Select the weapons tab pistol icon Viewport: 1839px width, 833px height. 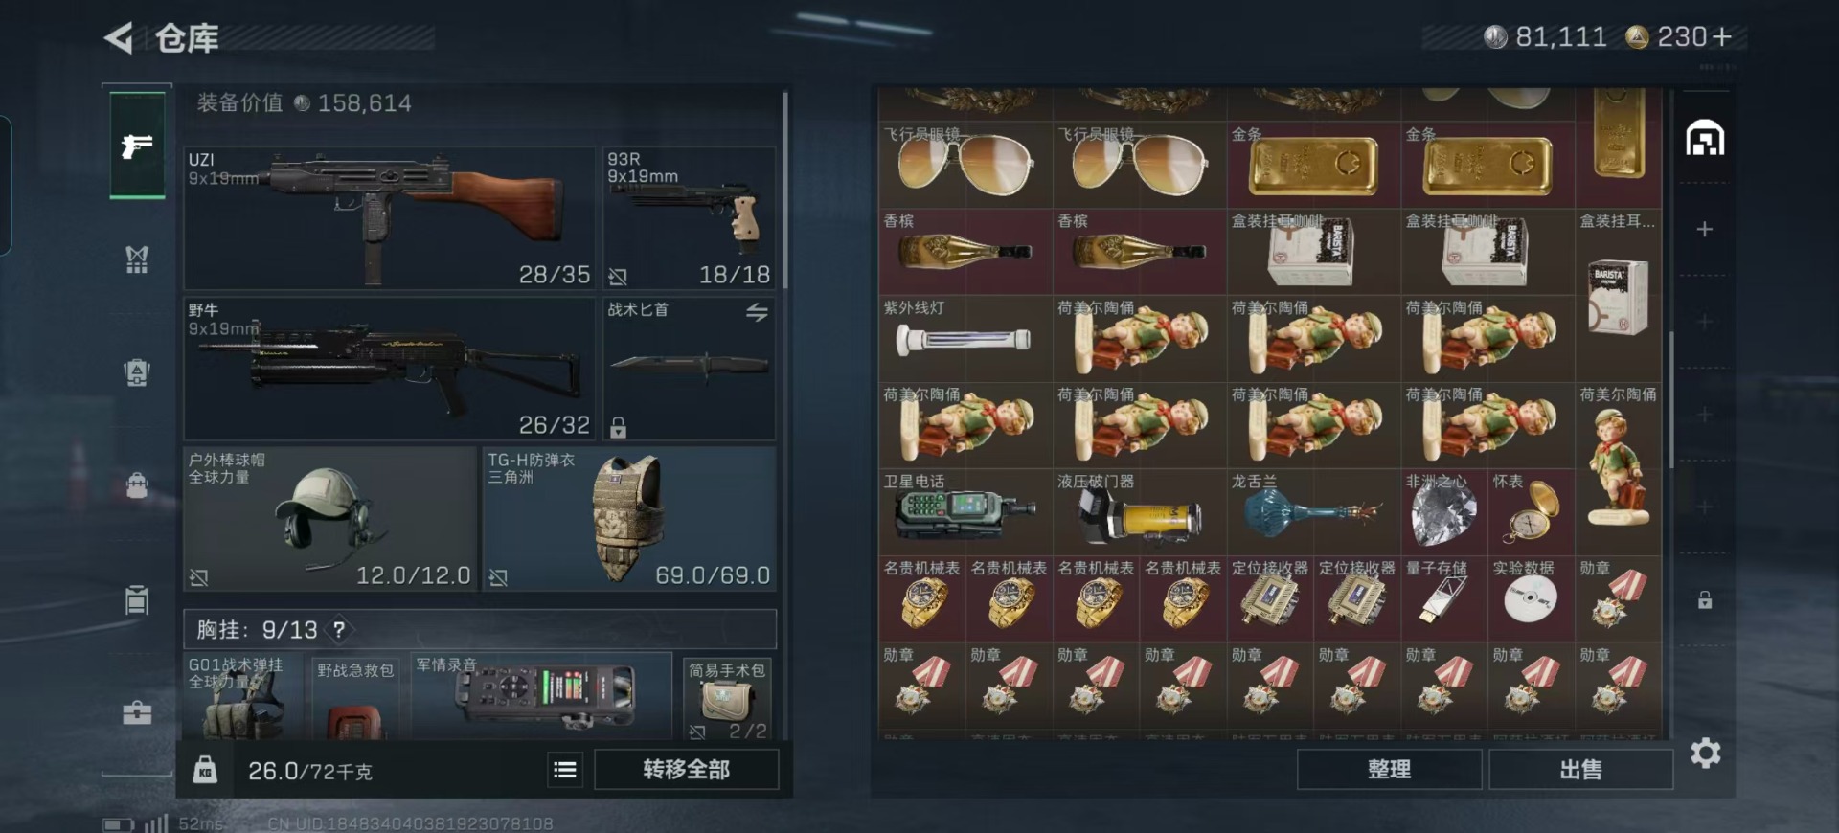coord(137,146)
